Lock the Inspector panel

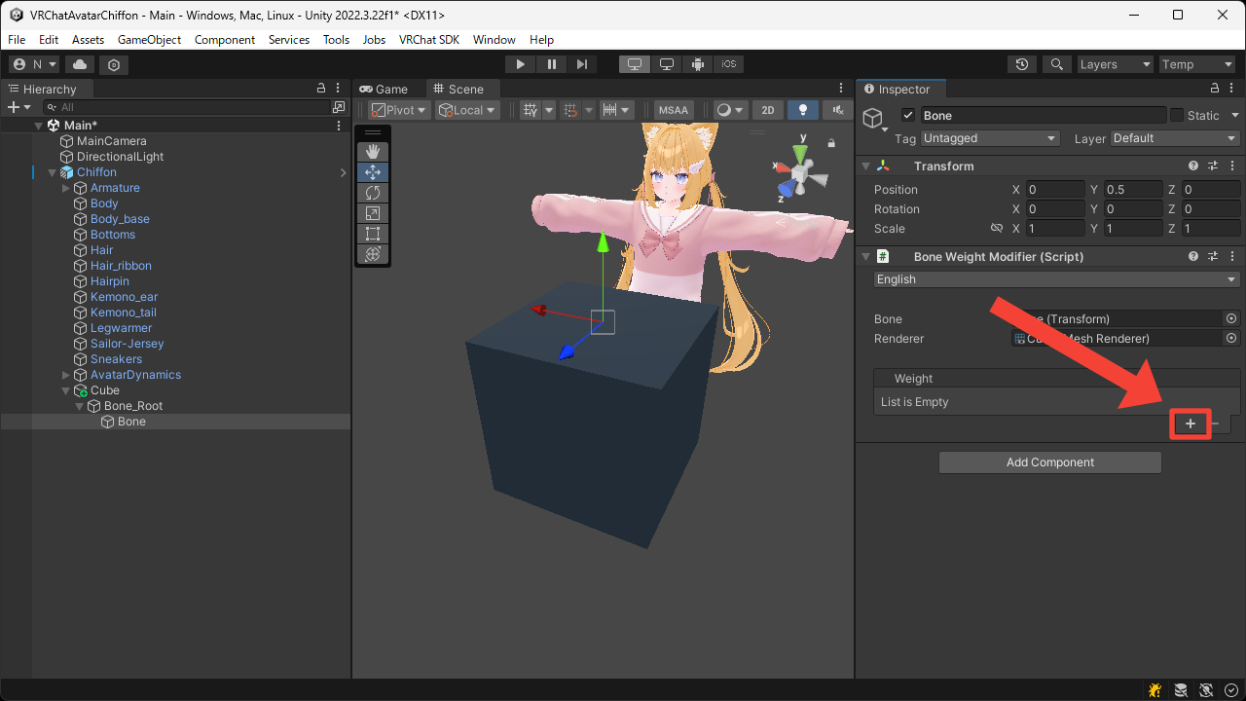1217,89
